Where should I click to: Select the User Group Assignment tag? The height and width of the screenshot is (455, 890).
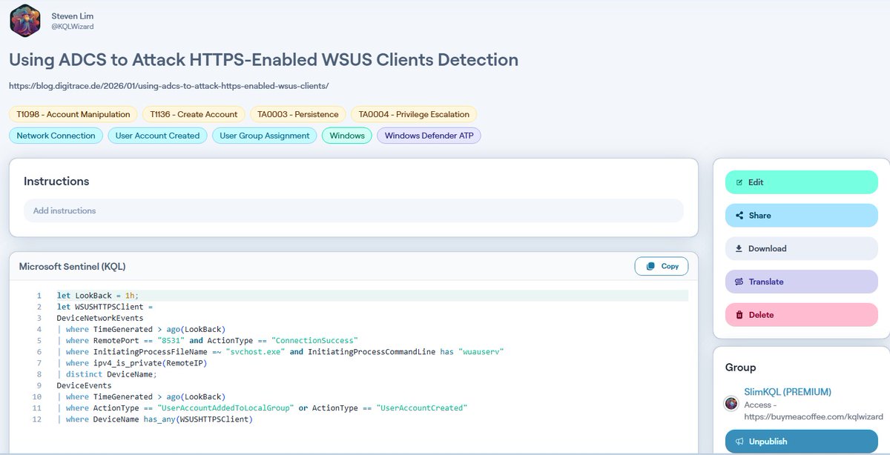coord(265,136)
